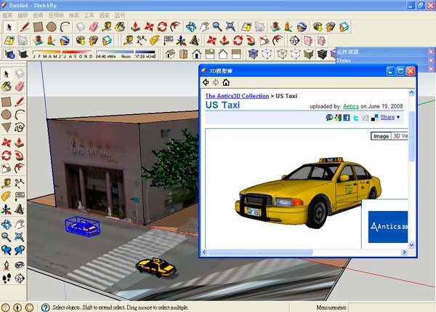Go to Previous view in left palette

pos(7,250)
